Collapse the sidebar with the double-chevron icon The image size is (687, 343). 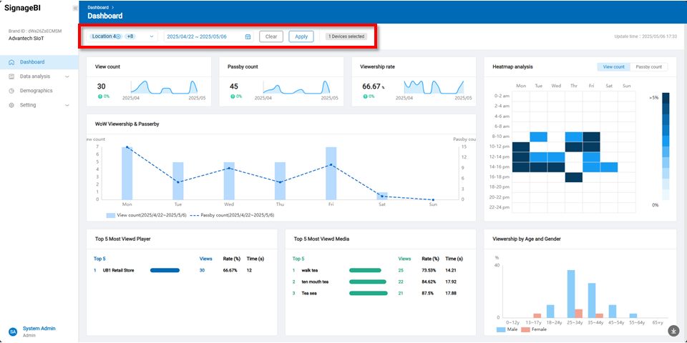(x=74, y=8)
